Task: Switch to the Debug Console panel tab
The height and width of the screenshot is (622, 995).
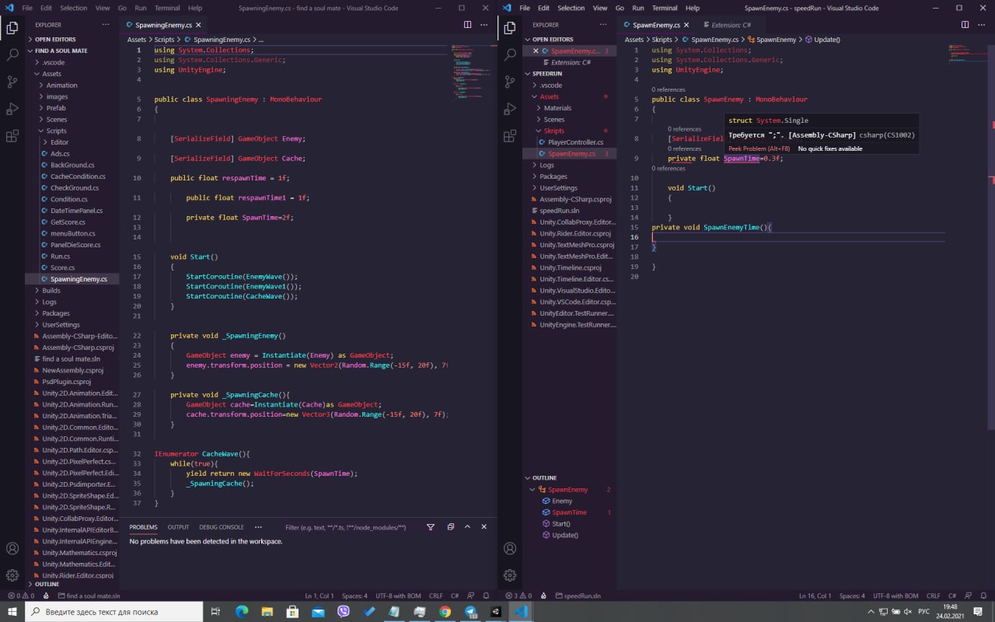Action: [x=221, y=527]
